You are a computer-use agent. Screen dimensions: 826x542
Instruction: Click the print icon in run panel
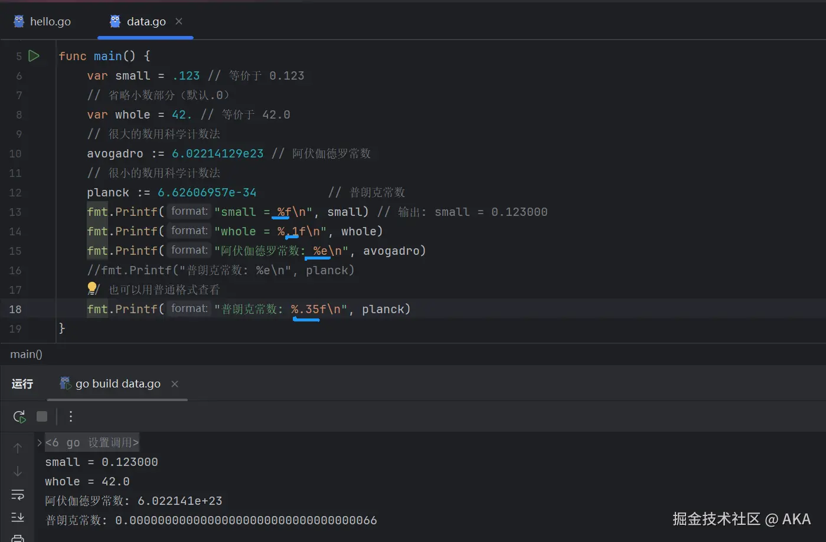tap(18, 538)
